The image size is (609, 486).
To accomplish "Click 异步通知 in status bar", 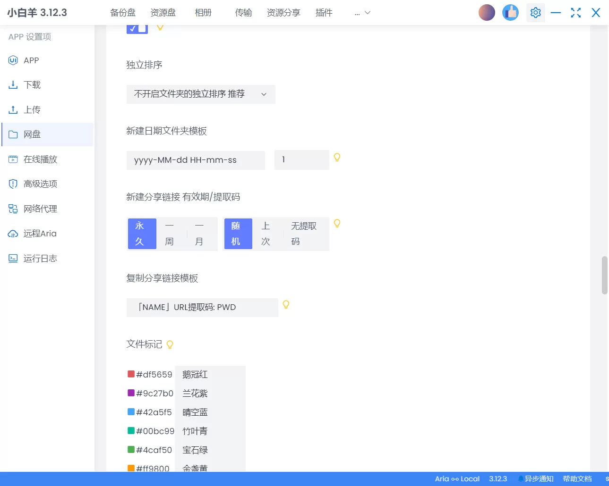I will pyautogui.click(x=539, y=479).
